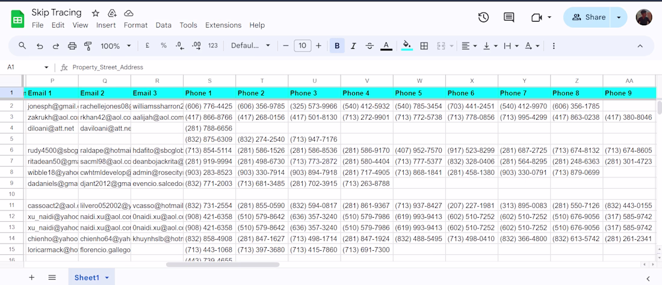Image resolution: width=662 pixels, height=285 pixels.
Task: Increase font size with plus
Action: (318, 46)
